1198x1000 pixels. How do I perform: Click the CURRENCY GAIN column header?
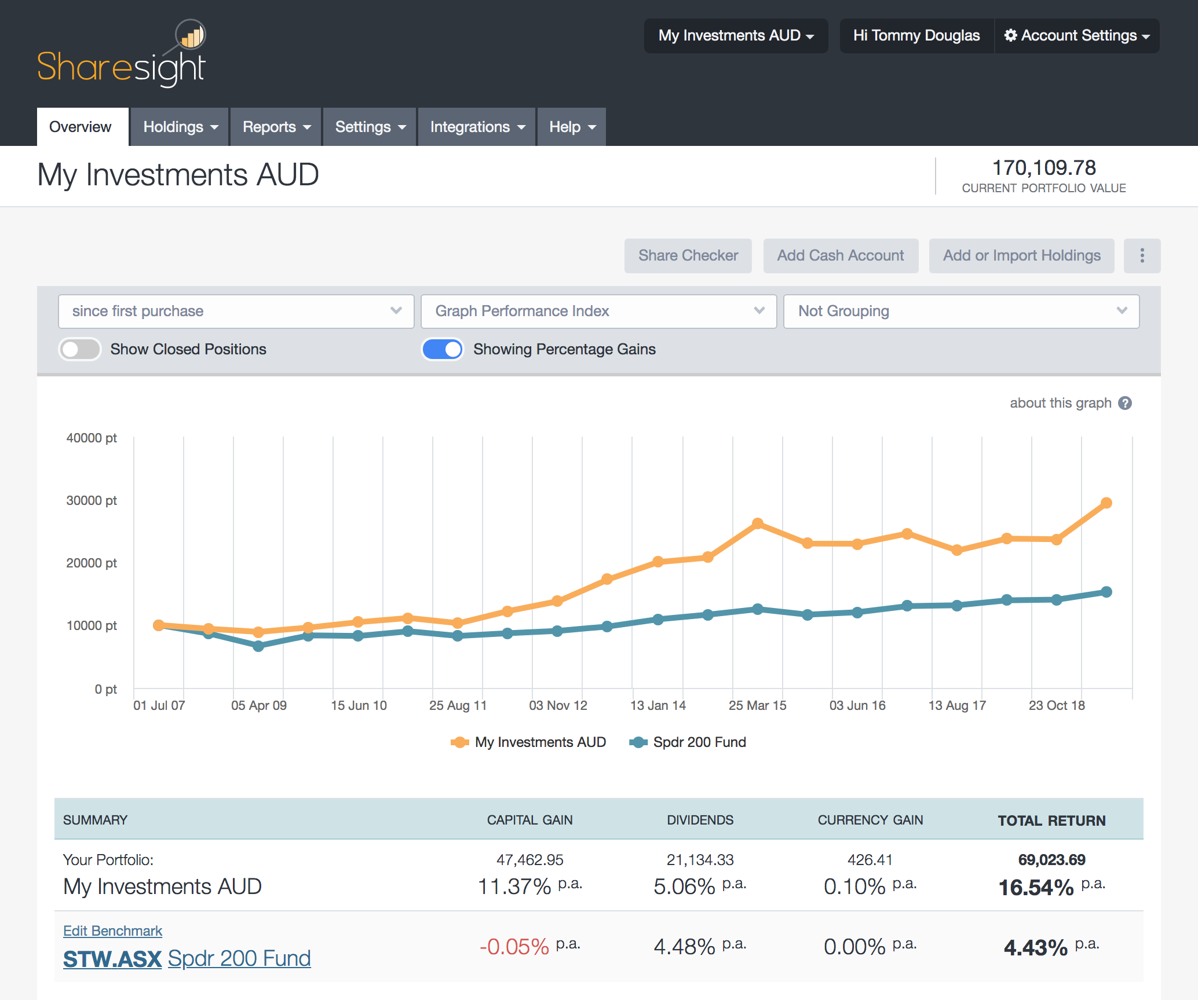coord(870,820)
